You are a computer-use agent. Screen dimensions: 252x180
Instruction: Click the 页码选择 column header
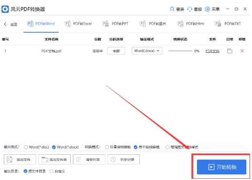pyautogui.click(x=116, y=39)
